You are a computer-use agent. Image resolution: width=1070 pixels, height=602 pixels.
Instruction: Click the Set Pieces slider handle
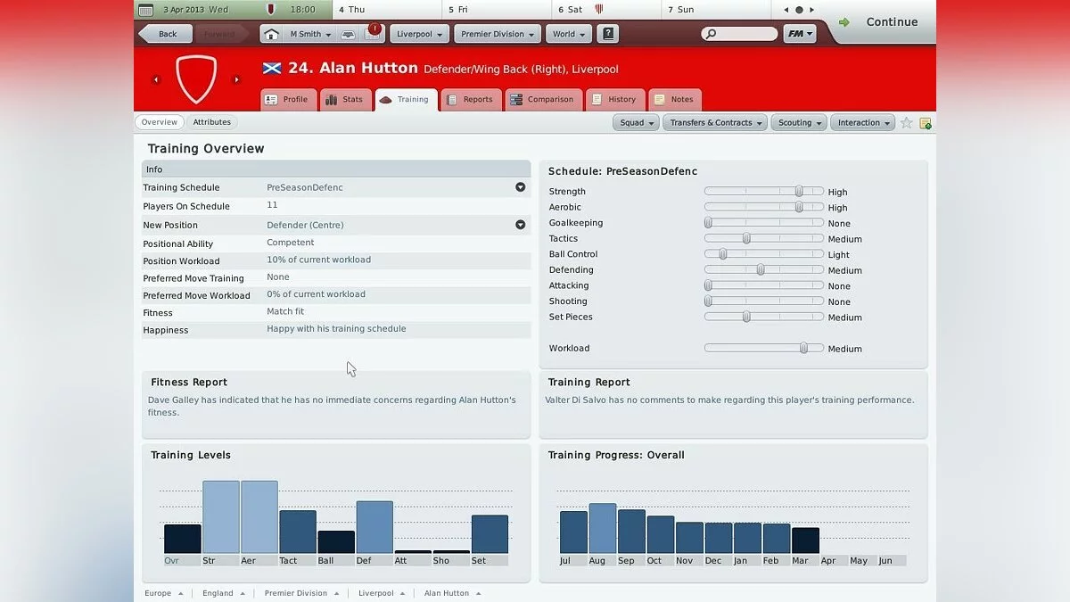[x=746, y=317]
